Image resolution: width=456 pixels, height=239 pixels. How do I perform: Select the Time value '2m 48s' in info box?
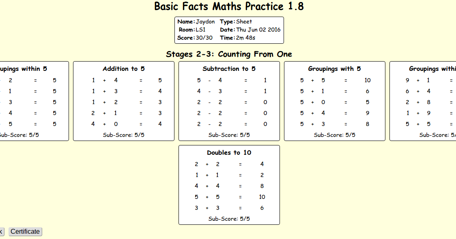point(245,38)
